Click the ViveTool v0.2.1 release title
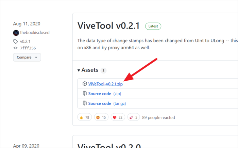 pyautogui.click(x=108, y=26)
